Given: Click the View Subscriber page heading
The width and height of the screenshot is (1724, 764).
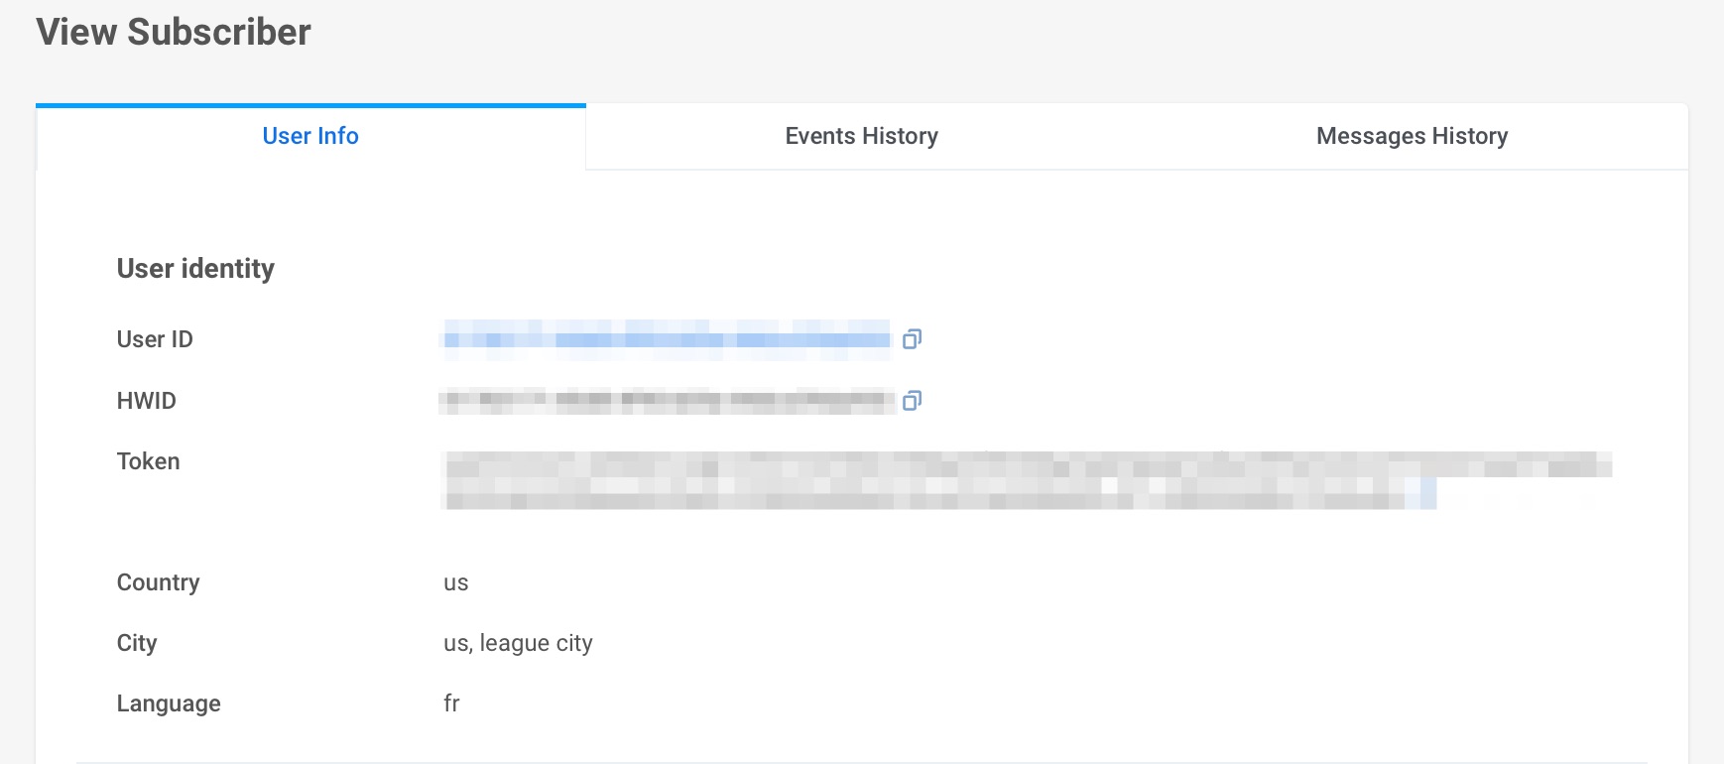Looking at the screenshot, I should 174,32.
